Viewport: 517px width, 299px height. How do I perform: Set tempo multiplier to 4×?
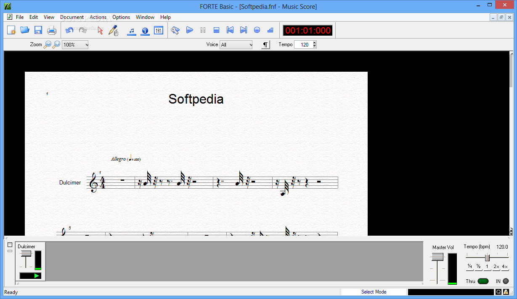[505, 267]
